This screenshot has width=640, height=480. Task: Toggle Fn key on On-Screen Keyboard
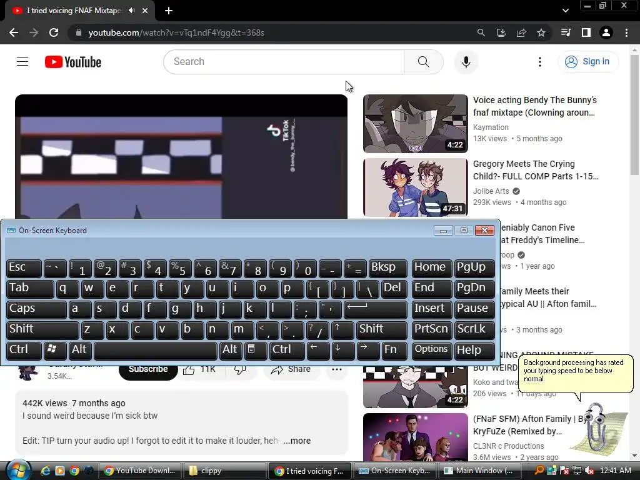(x=395, y=350)
